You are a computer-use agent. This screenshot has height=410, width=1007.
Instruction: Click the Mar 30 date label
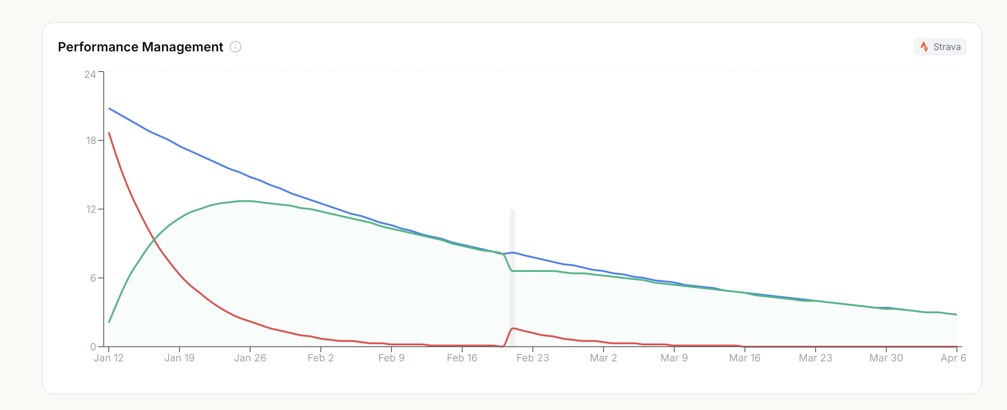tap(886, 358)
